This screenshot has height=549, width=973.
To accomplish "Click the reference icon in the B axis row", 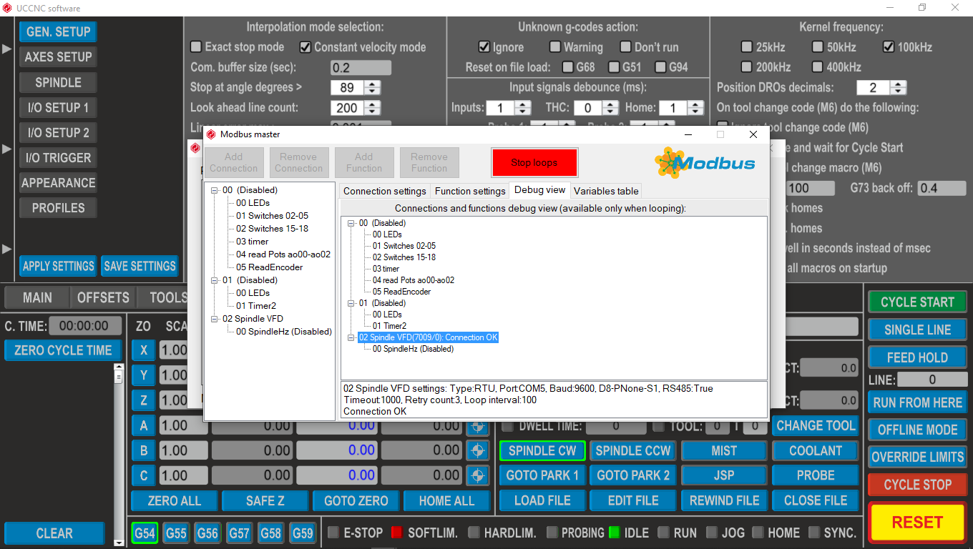I will (477, 450).
